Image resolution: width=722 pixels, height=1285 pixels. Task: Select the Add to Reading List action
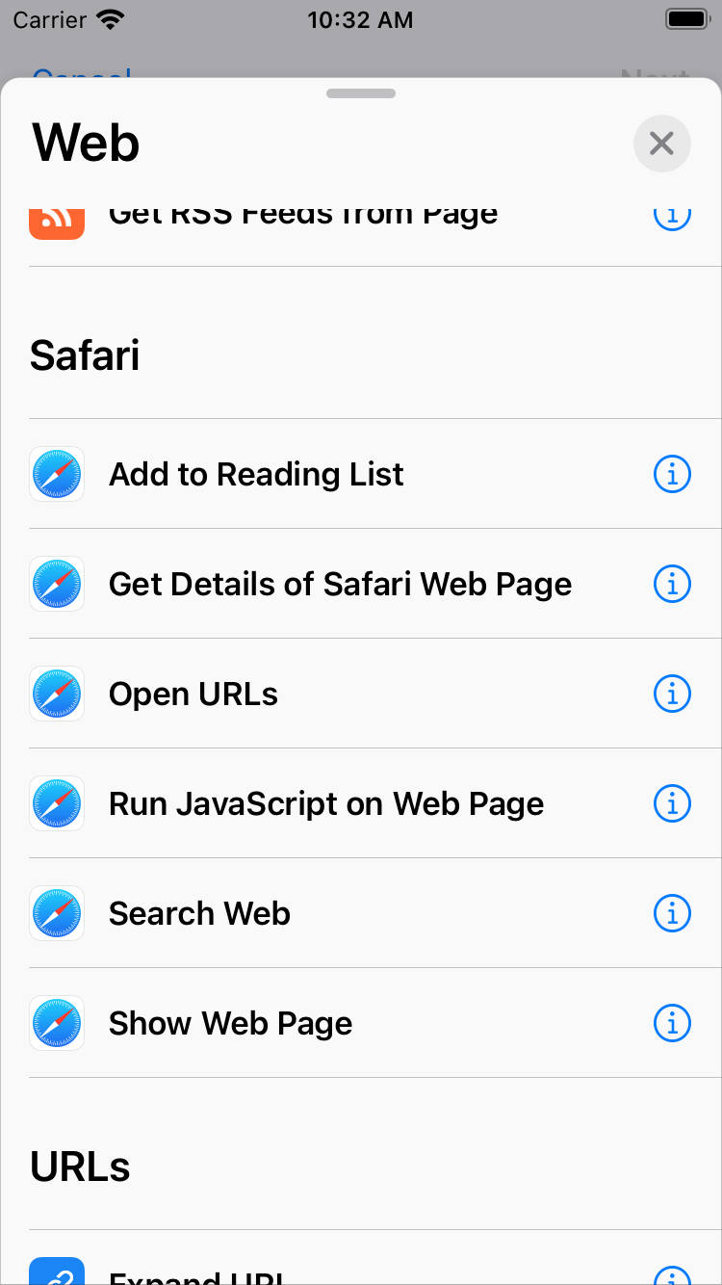click(x=256, y=474)
